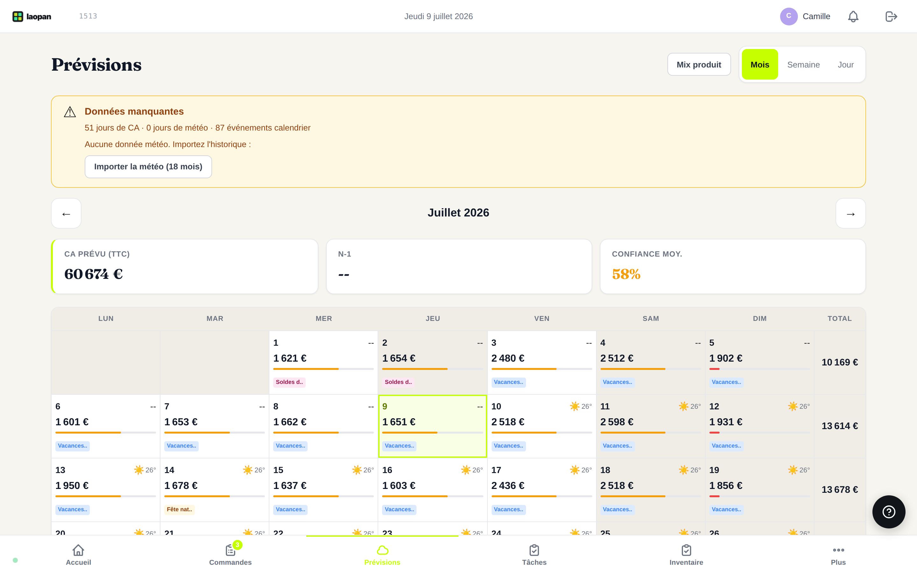Go to next month arrow
Viewport: 917px width, 573px height.
tap(850, 213)
